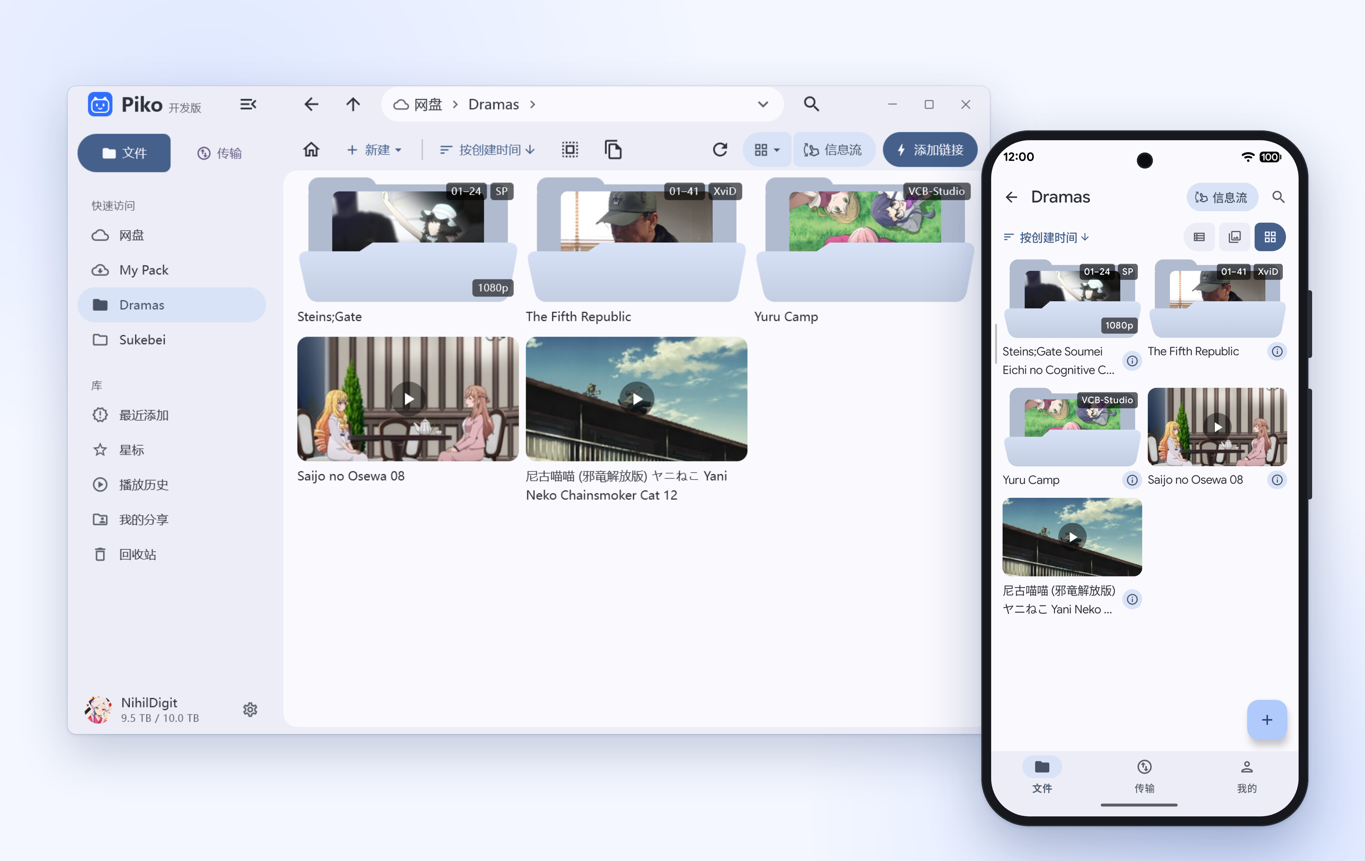Collapse the sidebar menu icon next to Piko
This screenshot has width=1365, height=861.
coord(248,104)
